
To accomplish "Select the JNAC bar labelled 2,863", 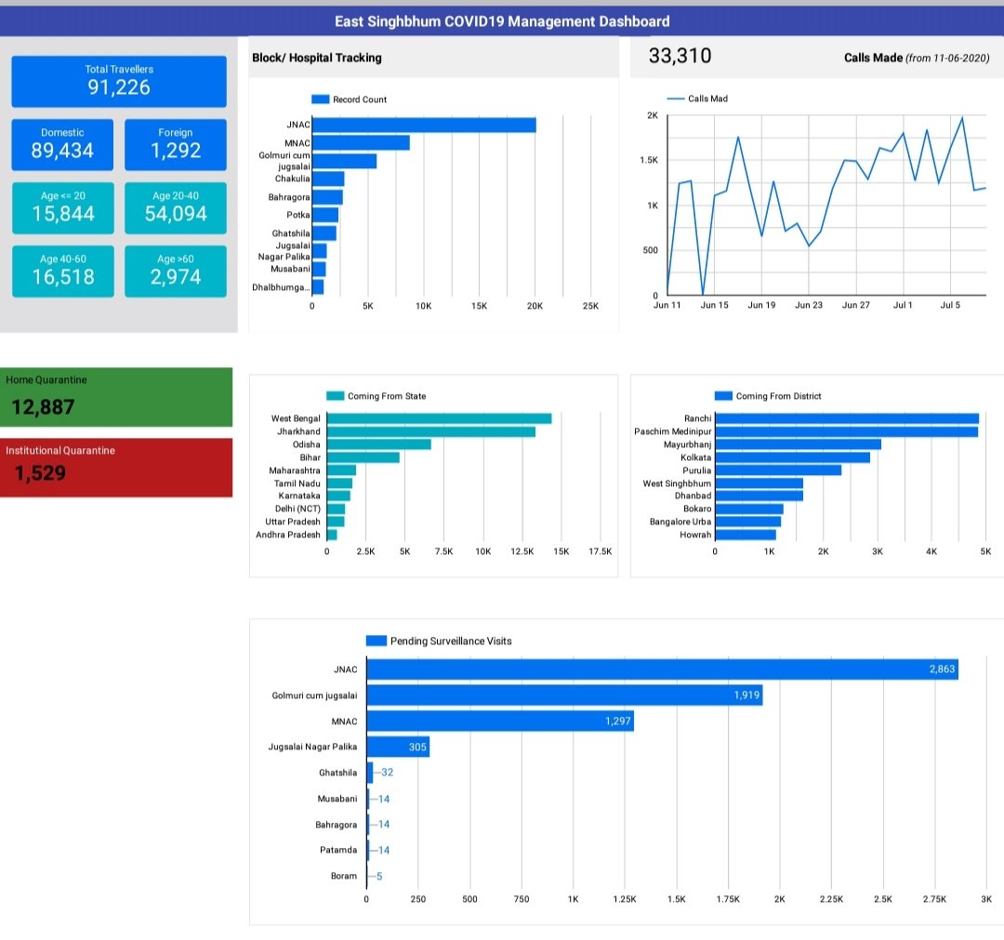I will 663,669.
